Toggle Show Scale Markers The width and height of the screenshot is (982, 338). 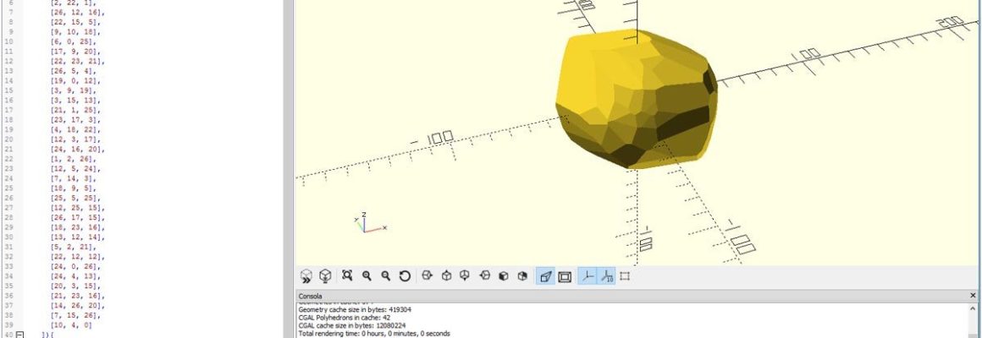[606, 276]
